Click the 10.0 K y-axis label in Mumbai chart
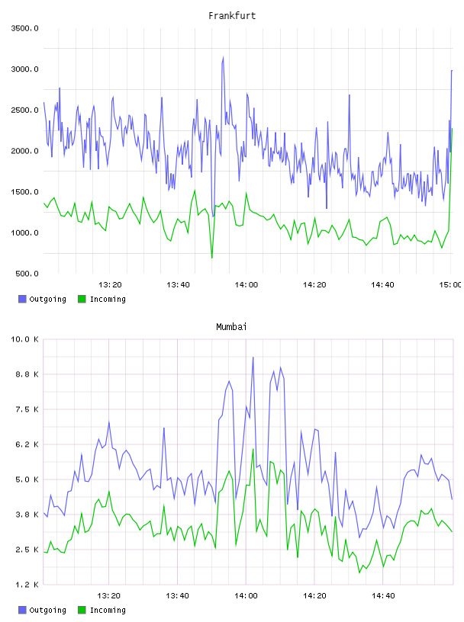This screenshot has width=464, height=622. (24, 339)
